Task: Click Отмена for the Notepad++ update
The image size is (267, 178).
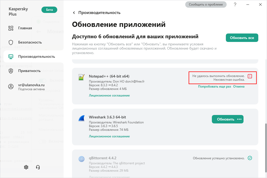Action: tap(239, 86)
